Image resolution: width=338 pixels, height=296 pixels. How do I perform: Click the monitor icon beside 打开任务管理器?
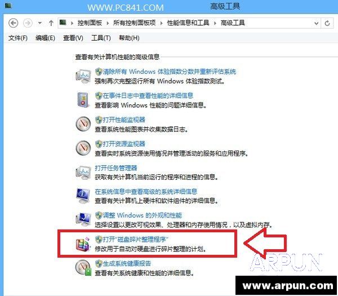[x=83, y=172]
